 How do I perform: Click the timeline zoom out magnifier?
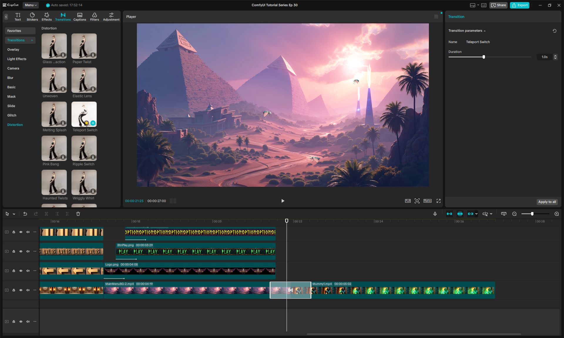(514, 214)
